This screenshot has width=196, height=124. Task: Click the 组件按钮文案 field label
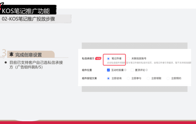[x=89, y=79]
